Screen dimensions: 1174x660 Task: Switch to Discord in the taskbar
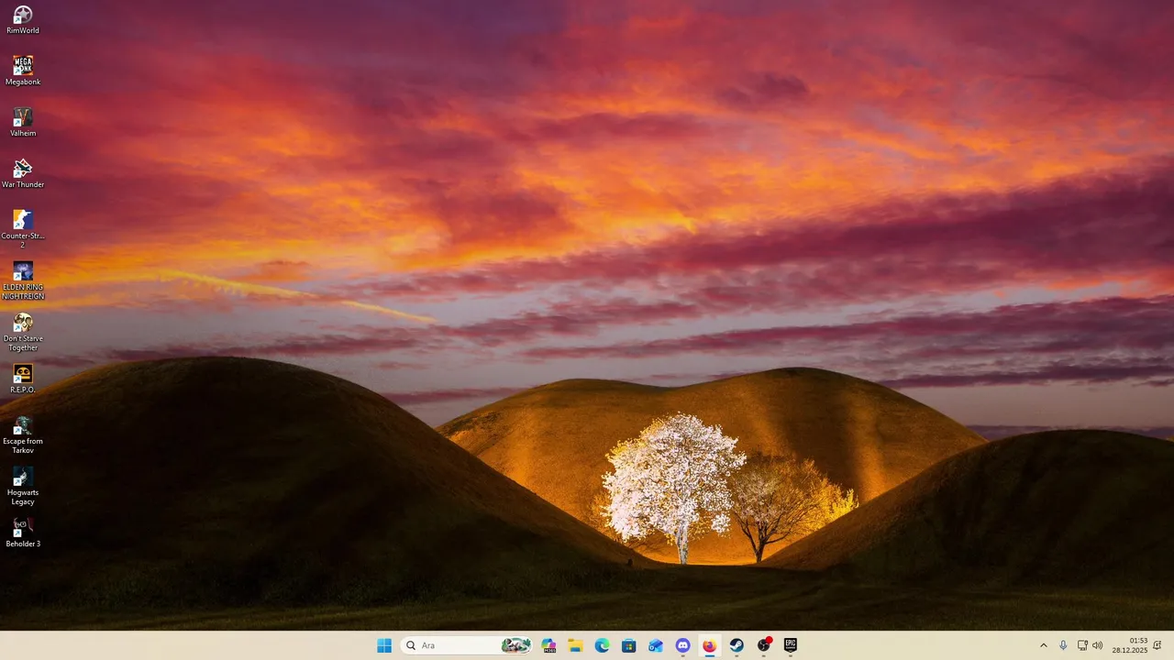[x=682, y=645]
